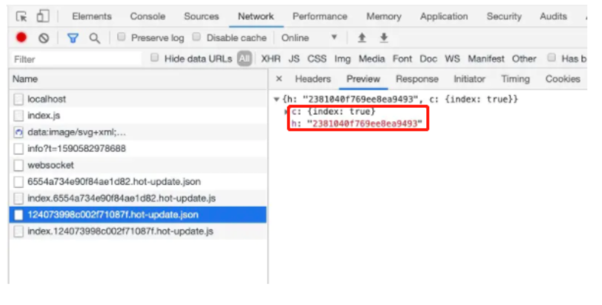Toggle the blue filter funnel icon
Screen dimensions: 602x305
click(73, 38)
